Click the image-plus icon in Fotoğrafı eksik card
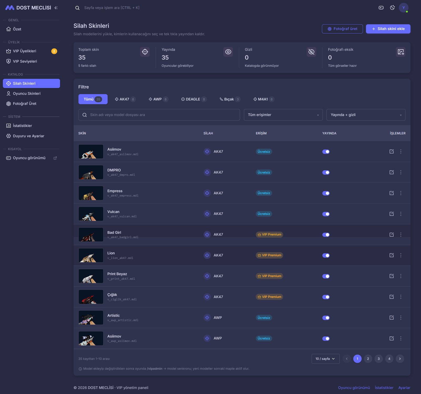This screenshot has width=421, height=394. (x=400, y=52)
